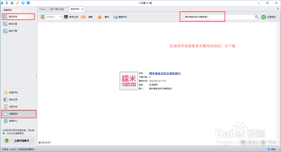Click the book icon in the title bar
The image size is (281, 152).
coord(12,3)
